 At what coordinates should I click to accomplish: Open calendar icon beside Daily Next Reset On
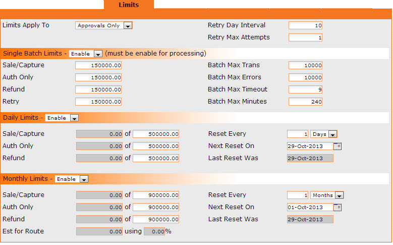pyautogui.click(x=338, y=146)
